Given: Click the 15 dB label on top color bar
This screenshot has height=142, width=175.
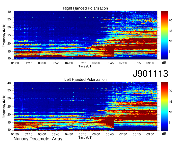Looking at the screenshot, I should pos(170,31).
